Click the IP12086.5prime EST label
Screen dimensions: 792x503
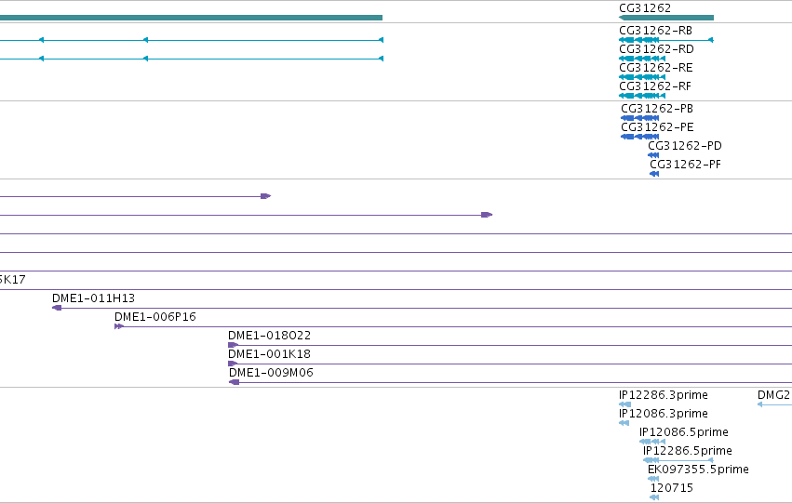[684, 432]
